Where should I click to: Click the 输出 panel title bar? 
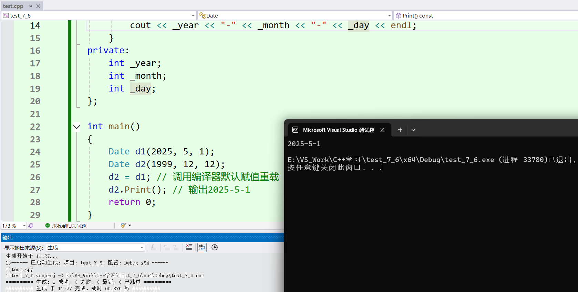pos(143,237)
